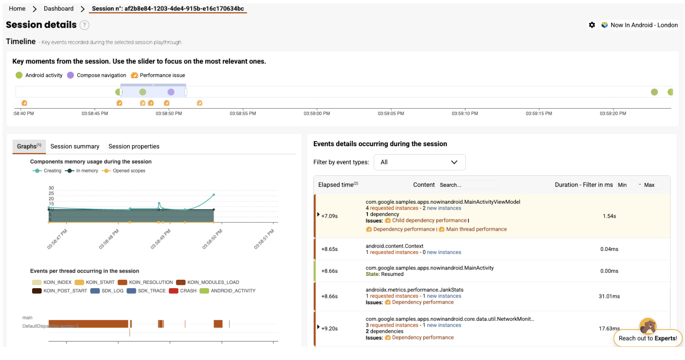Expand the +7.09s MainActivityViewModel event row
Screen dimensions: 685x360
pyautogui.click(x=318, y=215)
